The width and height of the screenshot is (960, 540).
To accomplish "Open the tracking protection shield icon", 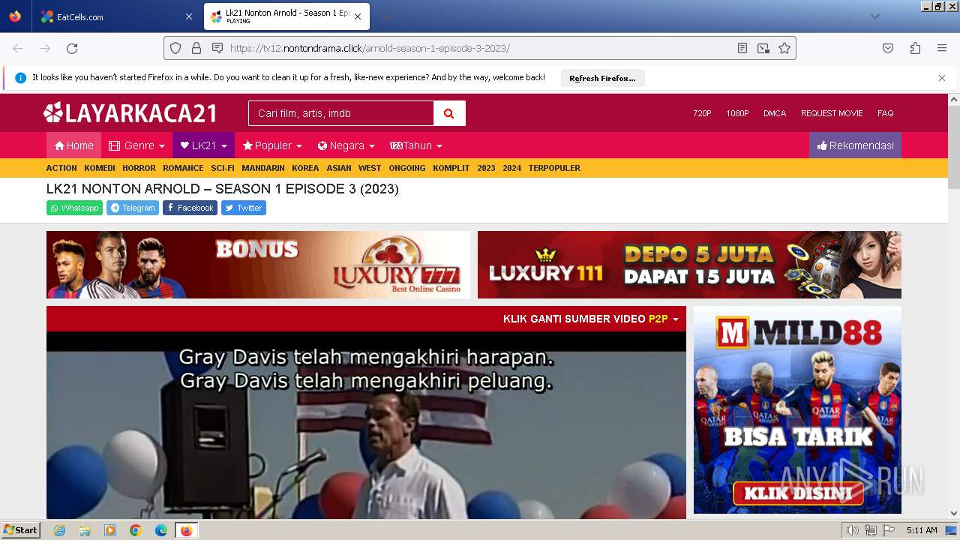I will click(x=175, y=48).
